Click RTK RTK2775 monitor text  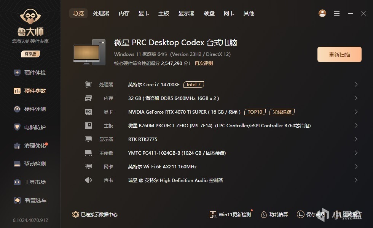[143, 139]
